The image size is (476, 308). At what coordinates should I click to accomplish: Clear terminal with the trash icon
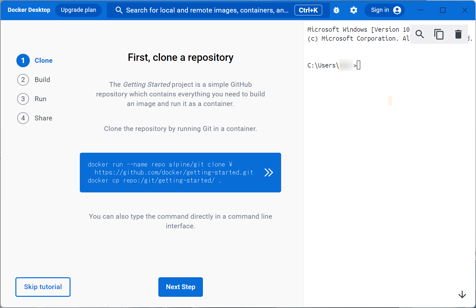point(458,34)
